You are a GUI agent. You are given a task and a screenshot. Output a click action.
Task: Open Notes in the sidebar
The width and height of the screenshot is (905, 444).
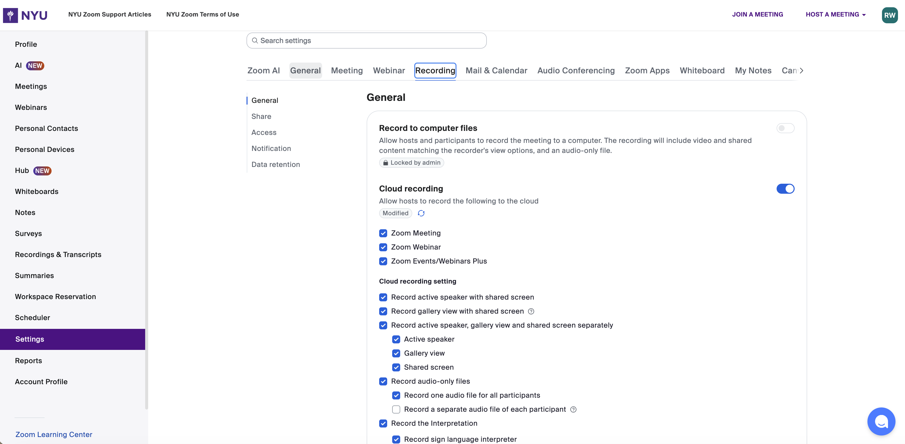click(x=25, y=212)
